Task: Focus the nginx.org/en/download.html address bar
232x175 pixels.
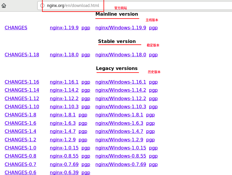Action: tap(135, 6)
